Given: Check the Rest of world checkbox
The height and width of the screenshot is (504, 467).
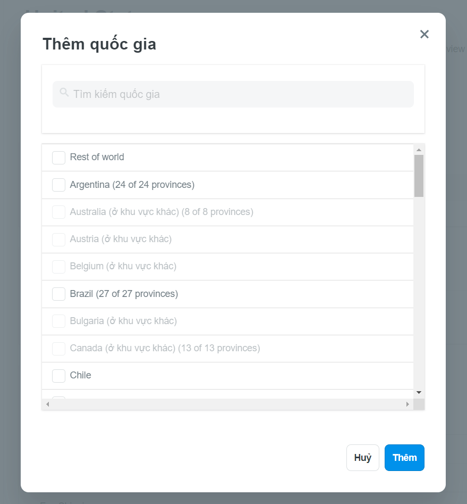Looking at the screenshot, I should 59,158.
